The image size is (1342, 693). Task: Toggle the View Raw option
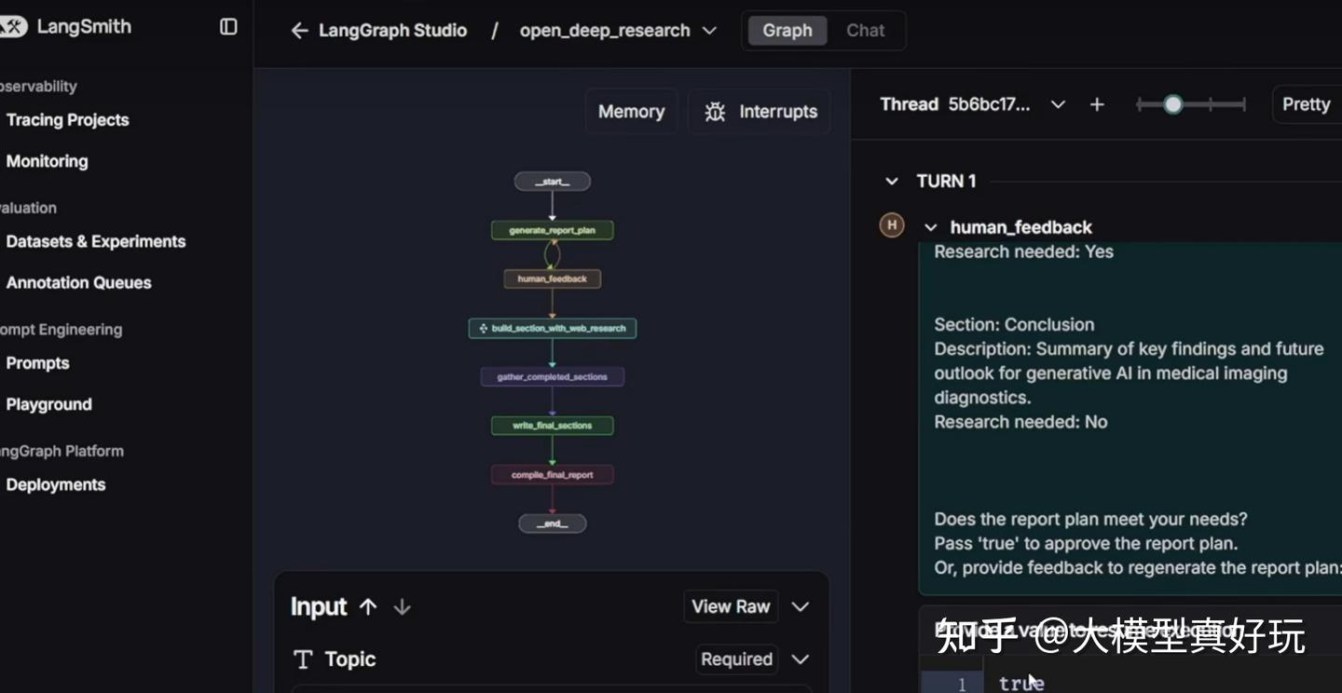(x=731, y=606)
